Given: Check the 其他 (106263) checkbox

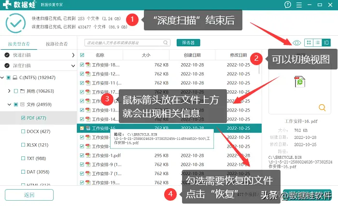Looking at the screenshot, I should pos(16,91).
